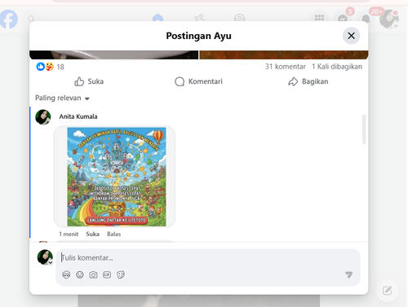Open the sticker picker icon
Image resolution: width=408 pixels, height=307 pixels.
coord(121,274)
